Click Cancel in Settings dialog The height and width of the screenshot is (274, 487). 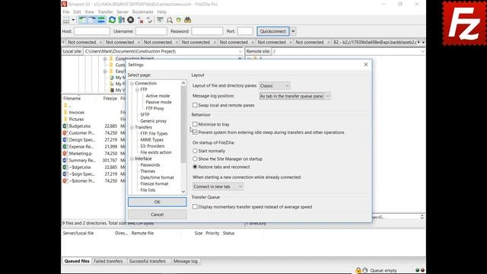(x=158, y=215)
